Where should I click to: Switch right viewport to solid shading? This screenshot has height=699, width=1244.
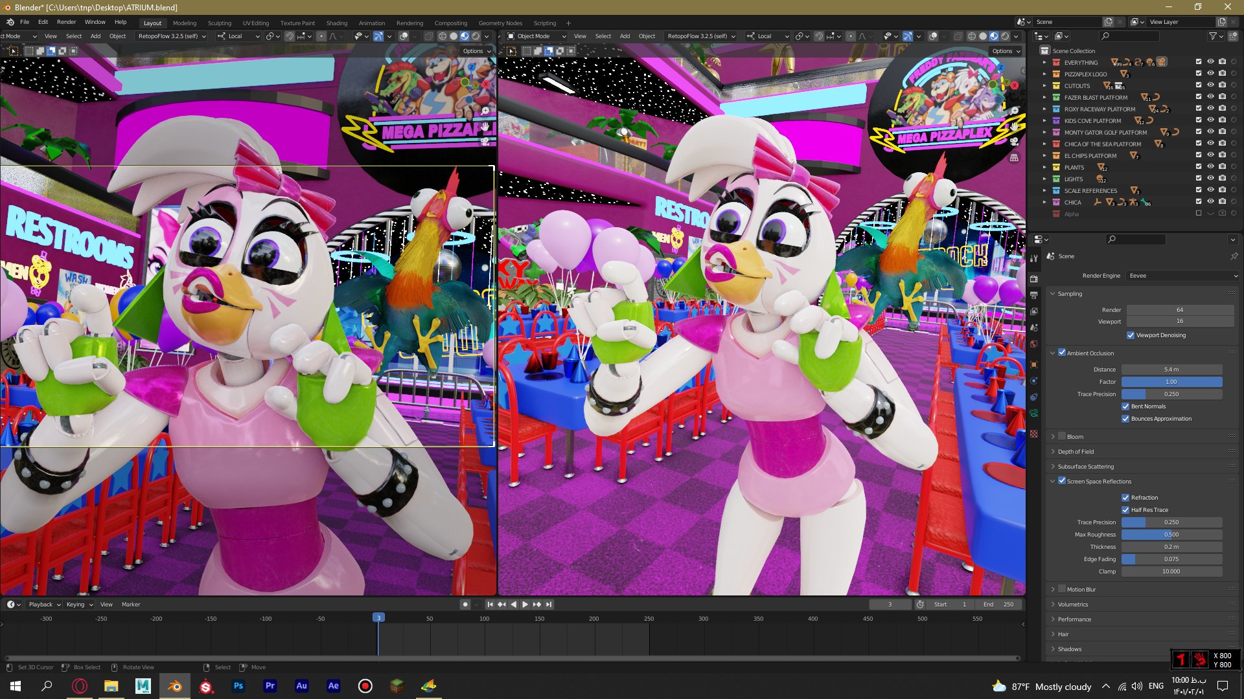coord(983,36)
